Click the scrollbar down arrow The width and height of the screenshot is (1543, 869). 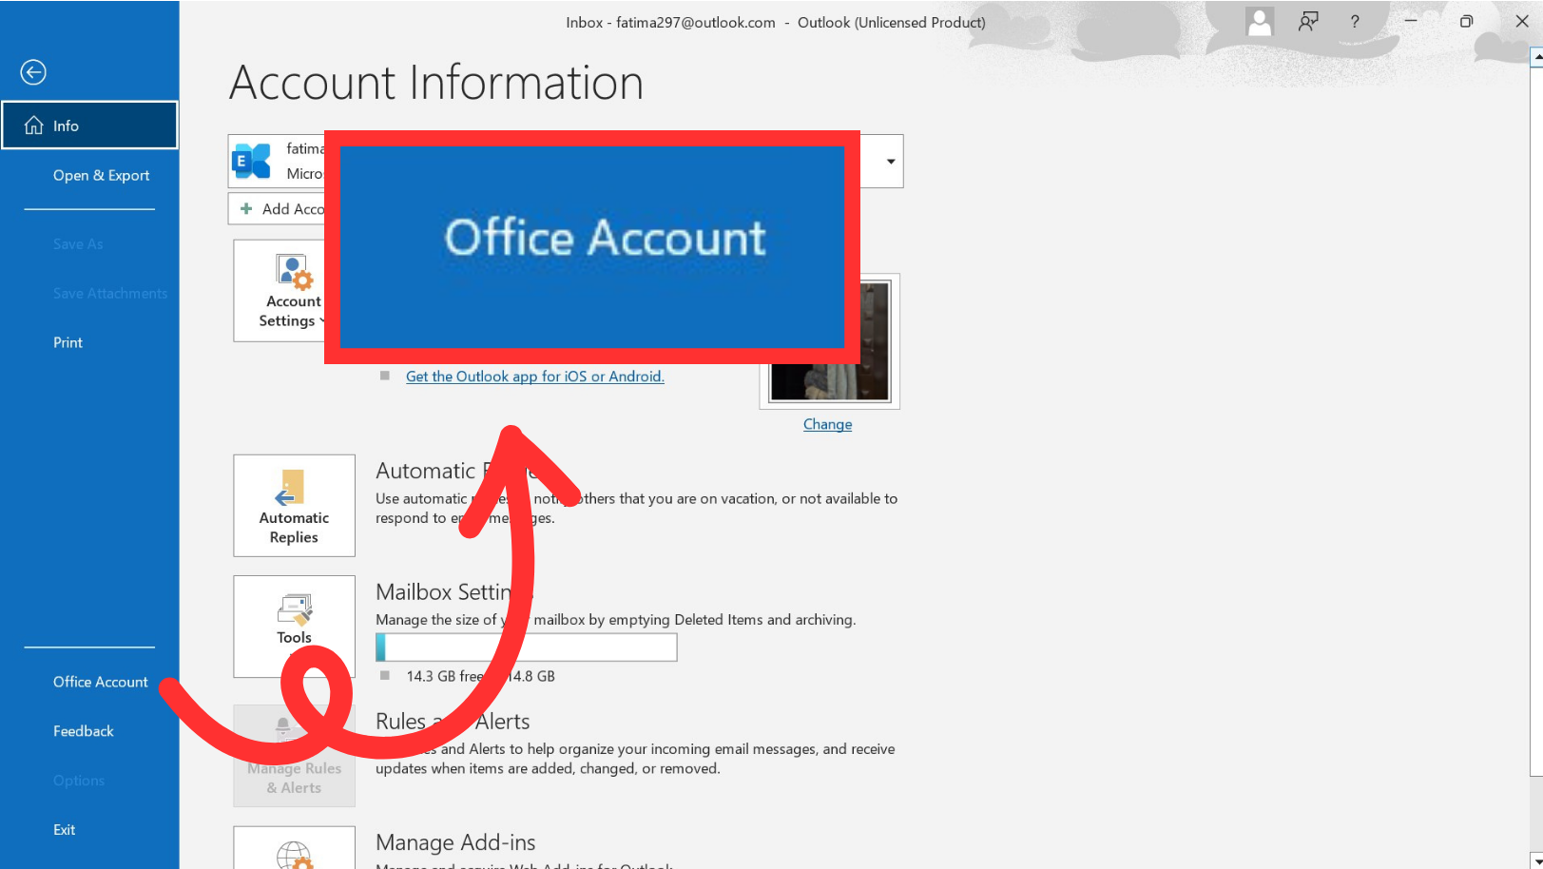coord(1536,860)
